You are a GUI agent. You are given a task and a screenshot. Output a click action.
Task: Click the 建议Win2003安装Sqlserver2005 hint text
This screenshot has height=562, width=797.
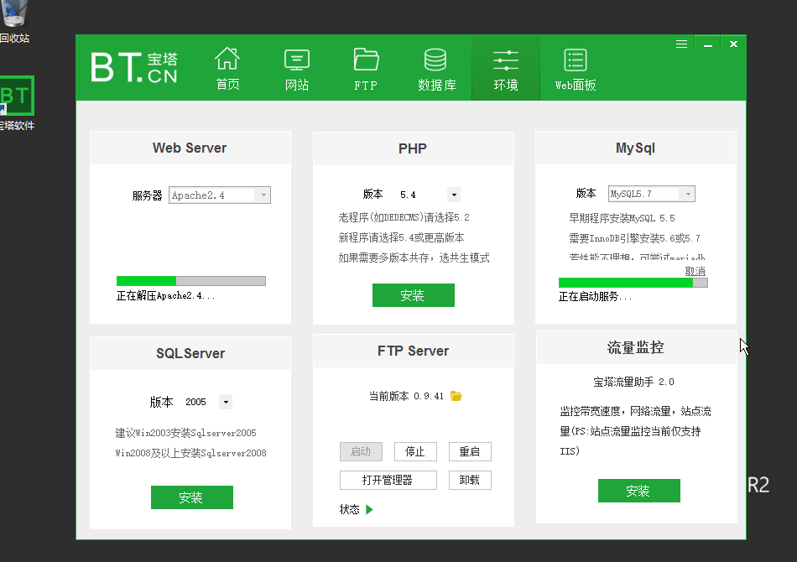click(x=186, y=433)
